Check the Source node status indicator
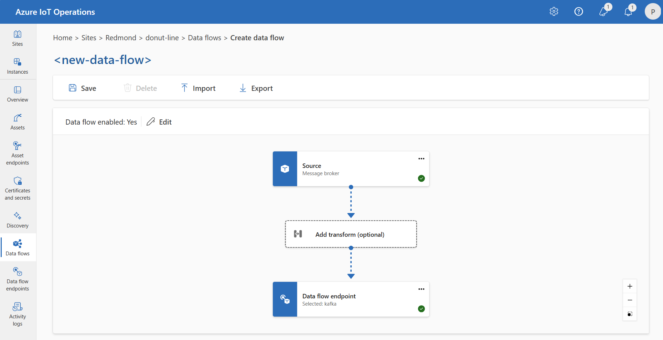 pos(421,178)
